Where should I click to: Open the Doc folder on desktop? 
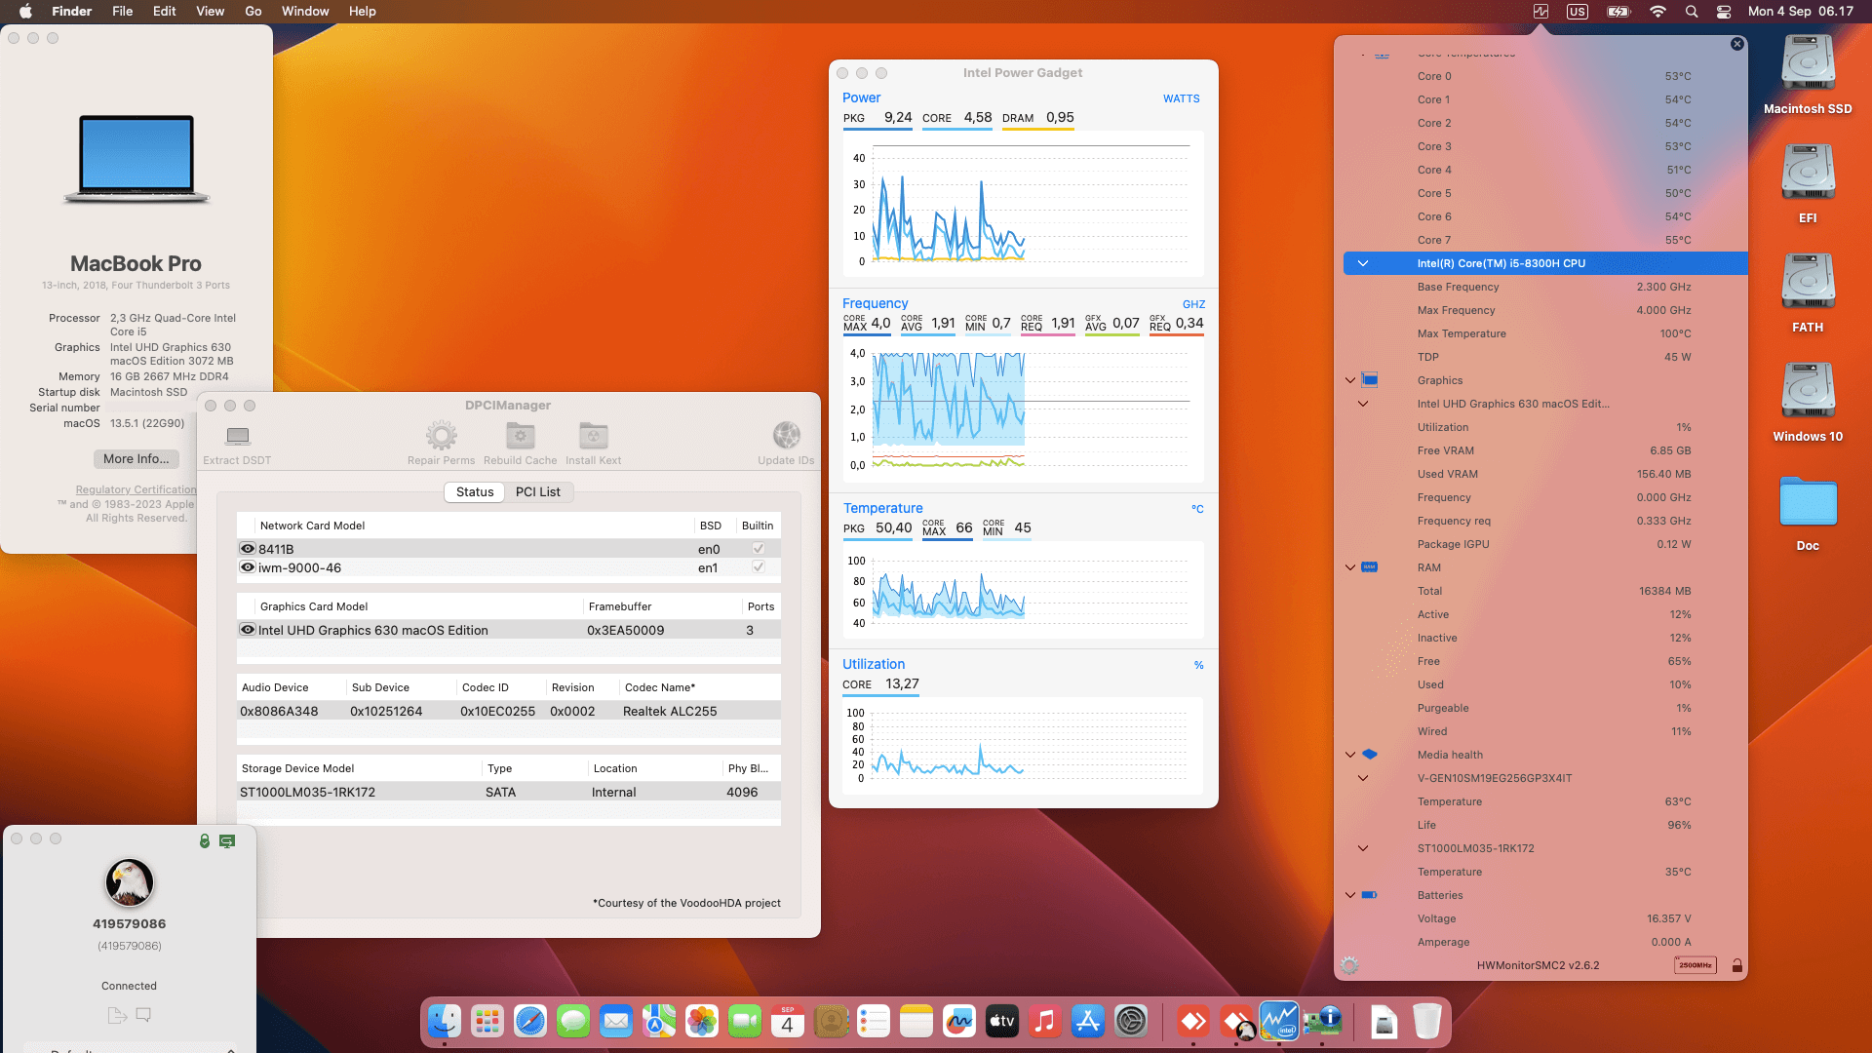[1808, 502]
